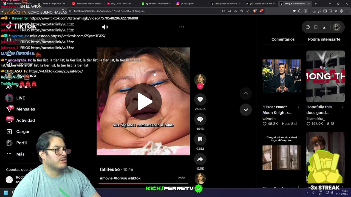Image resolution: width=351 pixels, height=197 pixels.
Task: Click the browser zoom magnifier icon
Action: (242, 11)
